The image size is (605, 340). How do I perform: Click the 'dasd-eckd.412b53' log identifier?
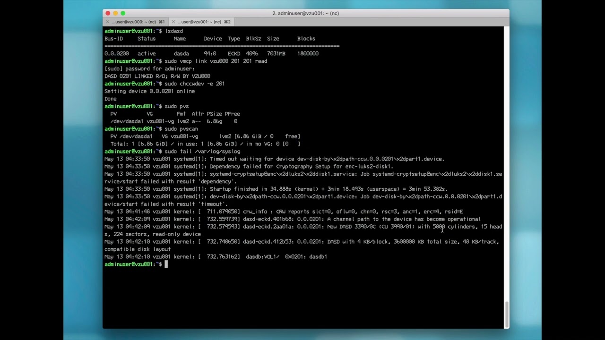(x=267, y=242)
